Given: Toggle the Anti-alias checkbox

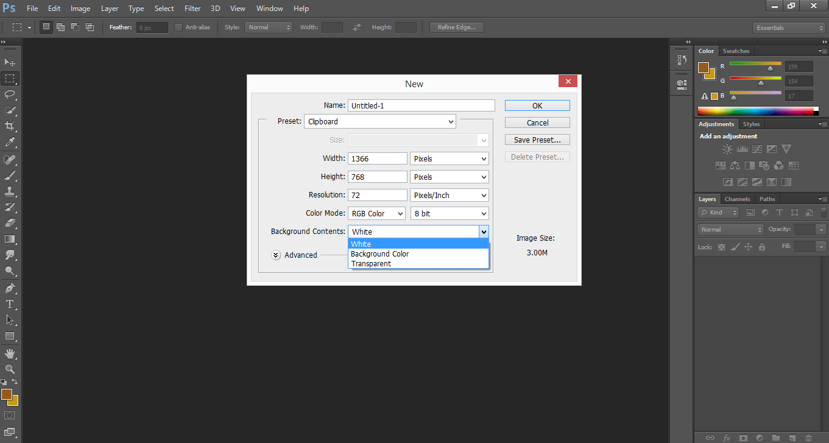Looking at the screenshot, I should point(178,27).
